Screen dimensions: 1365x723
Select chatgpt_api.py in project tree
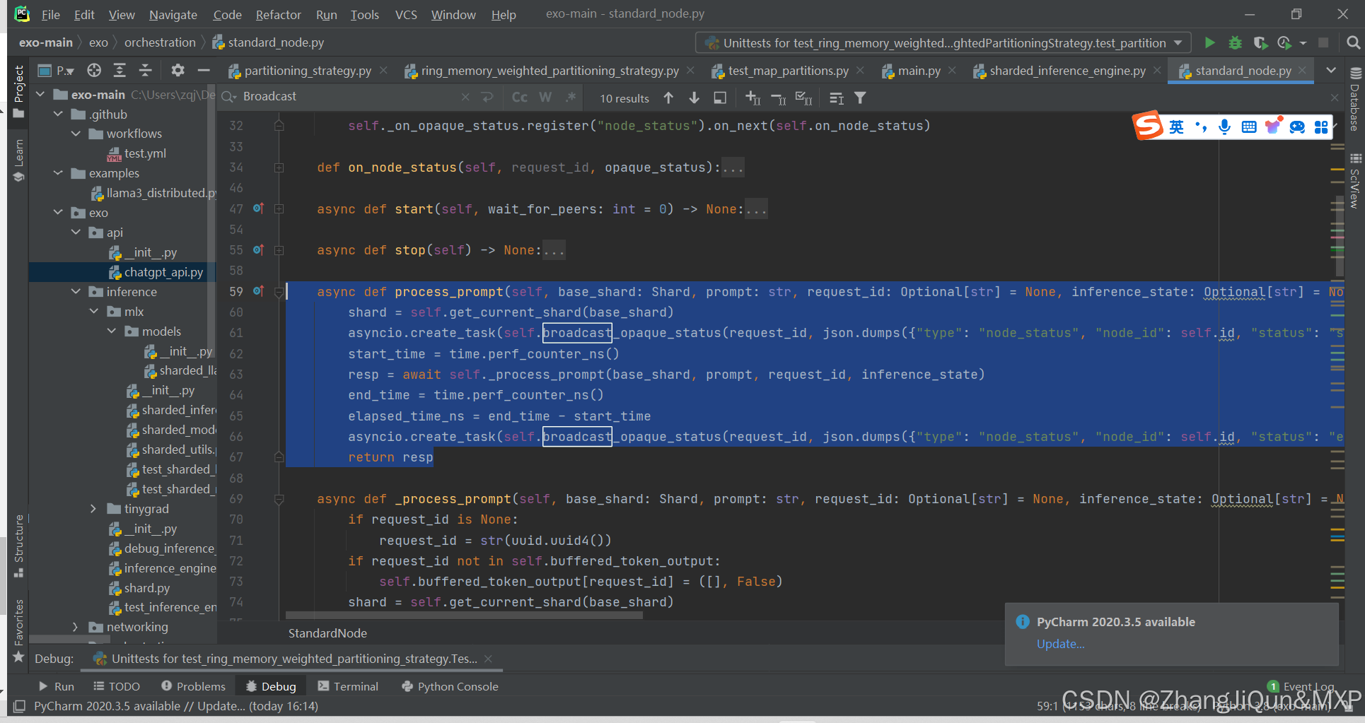pyautogui.click(x=163, y=272)
